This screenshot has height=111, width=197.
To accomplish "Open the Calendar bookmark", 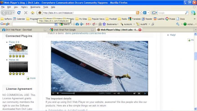I will [19, 19].
